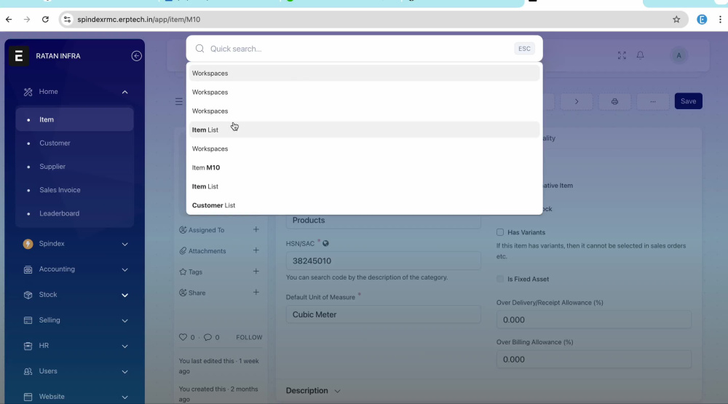Click the Stock box icon
Screen dimensions: 728x404
coord(28,295)
